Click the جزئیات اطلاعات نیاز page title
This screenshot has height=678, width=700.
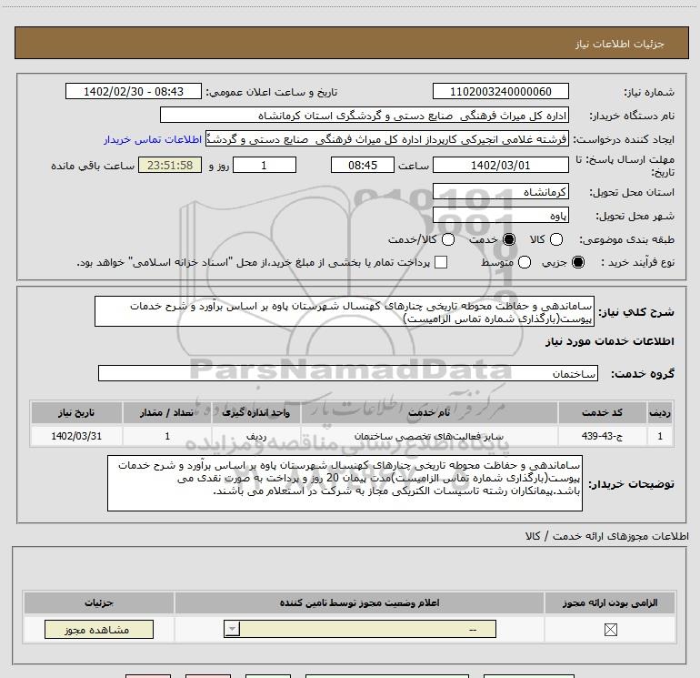(x=620, y=44)
